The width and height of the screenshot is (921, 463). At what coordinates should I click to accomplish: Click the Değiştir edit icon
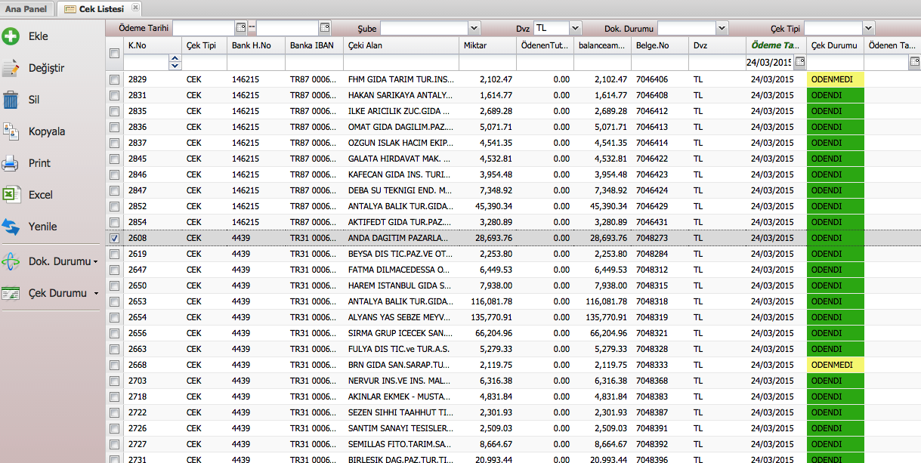point(11,68)
